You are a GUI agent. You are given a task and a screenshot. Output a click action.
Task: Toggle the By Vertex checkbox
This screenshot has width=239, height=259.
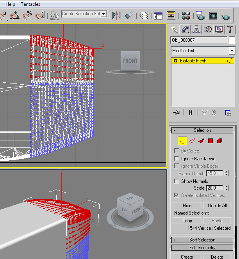click(177, 151)
